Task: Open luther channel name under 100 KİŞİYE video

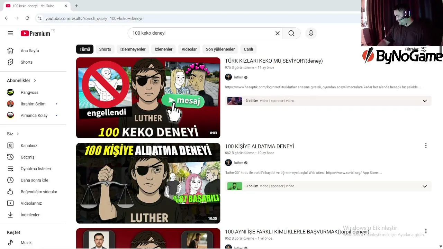Action: coord(239,163)
